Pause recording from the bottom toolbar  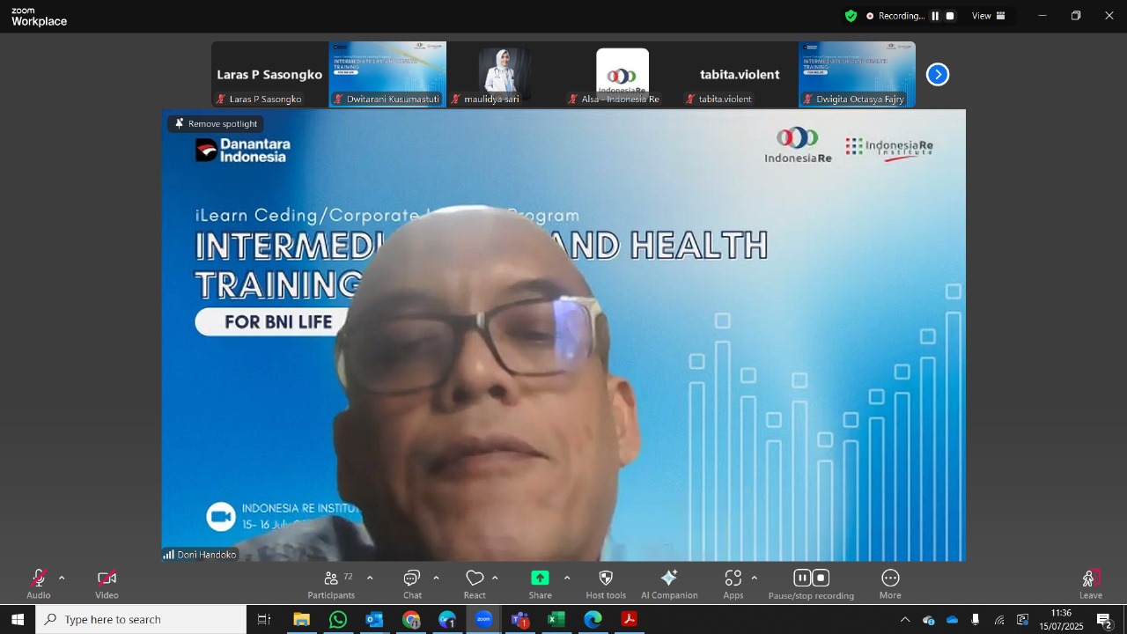802,578
